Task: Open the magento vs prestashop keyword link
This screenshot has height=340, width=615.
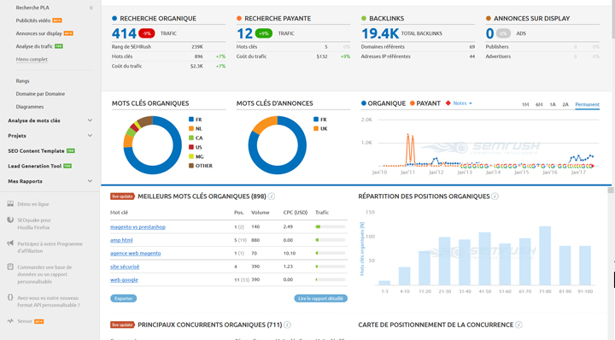Action: pos(138,227)
